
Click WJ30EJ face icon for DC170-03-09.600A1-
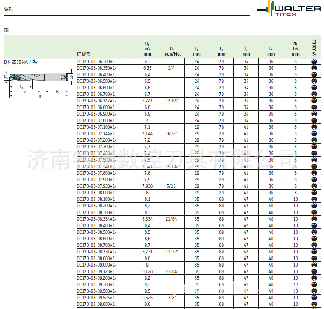tap(314, 304)
